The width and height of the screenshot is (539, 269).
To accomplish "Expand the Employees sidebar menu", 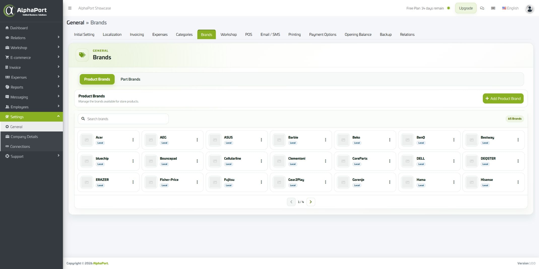I will (31, 107).
